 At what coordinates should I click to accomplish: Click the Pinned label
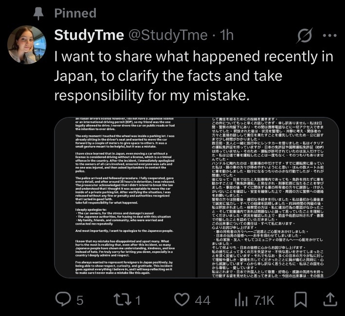click(x=75, y=14)
